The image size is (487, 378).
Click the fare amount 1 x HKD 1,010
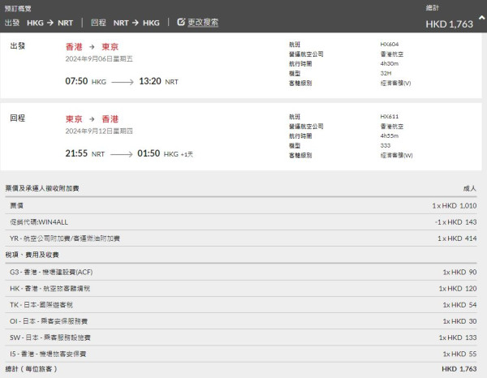coord(454,206)
